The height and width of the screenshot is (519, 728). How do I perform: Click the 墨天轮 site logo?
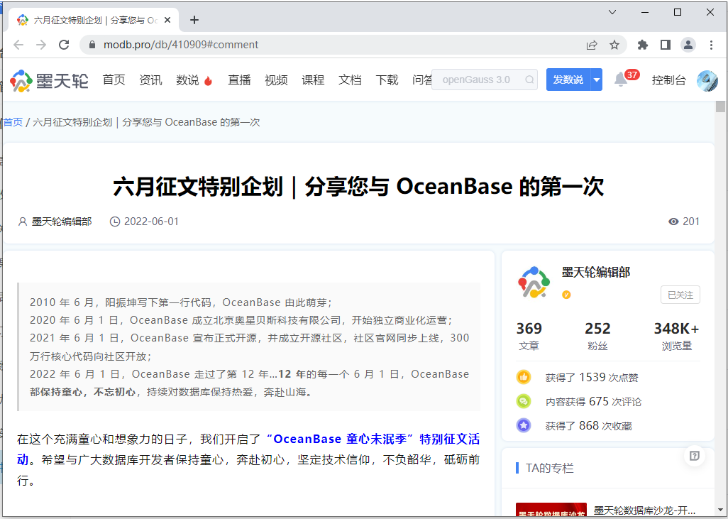49,80
